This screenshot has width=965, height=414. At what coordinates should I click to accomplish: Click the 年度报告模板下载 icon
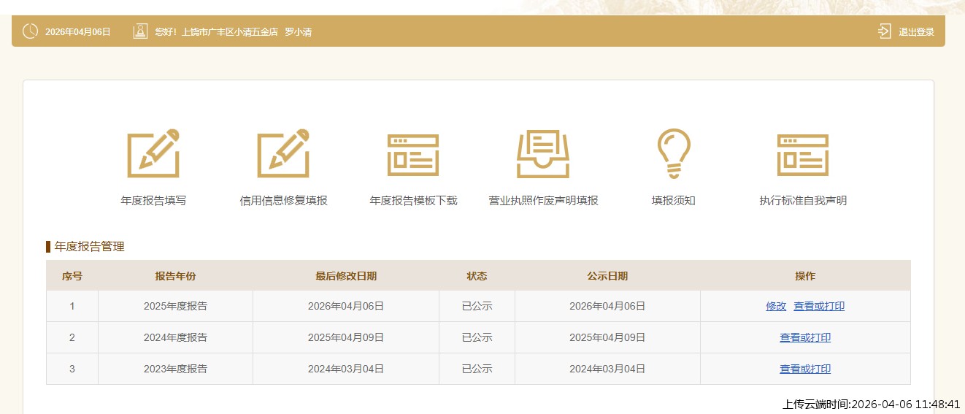point(413,155)
